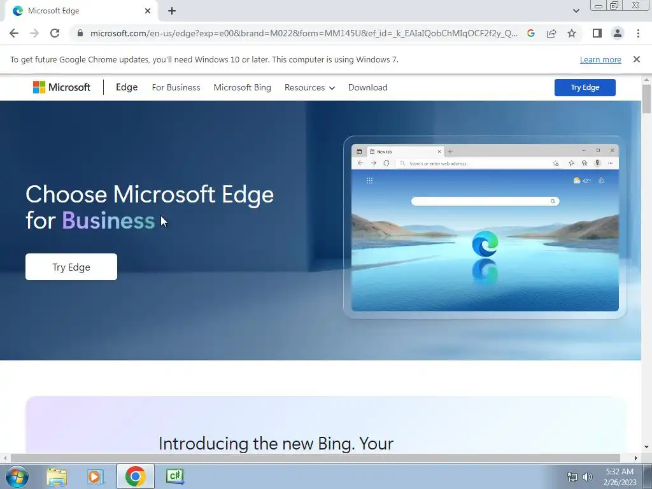This screenshot has width=652, height=489.
Task: Open the Download page link
Action: (367, 87)
